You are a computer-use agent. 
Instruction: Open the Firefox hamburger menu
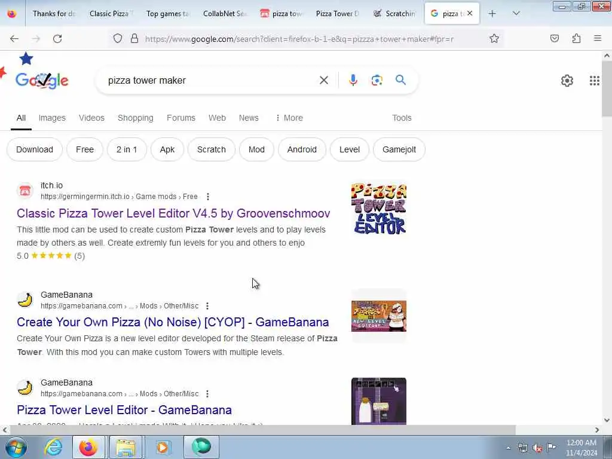click(598, 38)
